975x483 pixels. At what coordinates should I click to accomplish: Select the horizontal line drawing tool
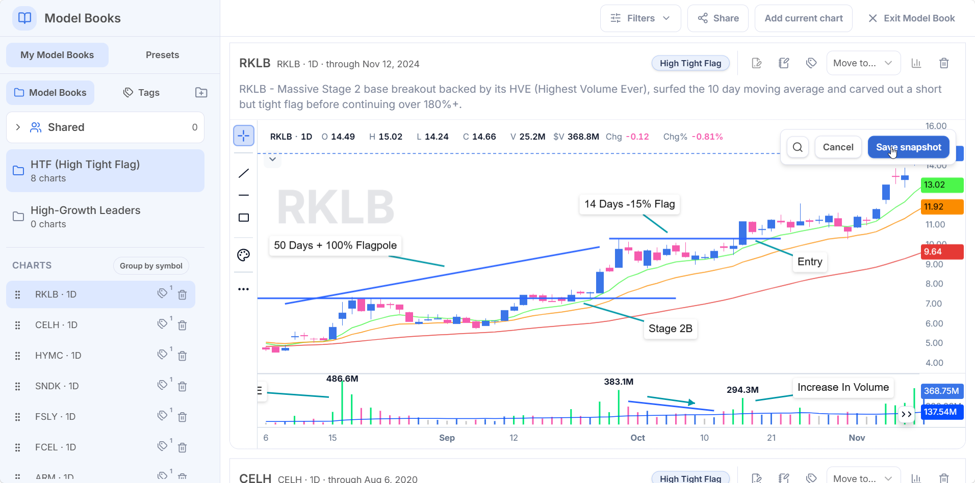click(x=244, y=195)
